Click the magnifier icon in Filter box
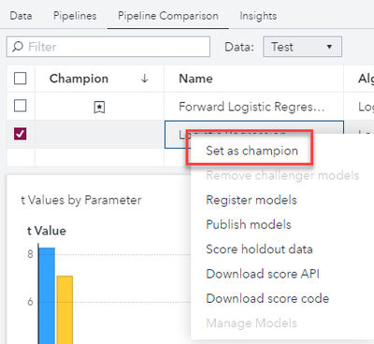374x344 pixels. click(18, 47)
